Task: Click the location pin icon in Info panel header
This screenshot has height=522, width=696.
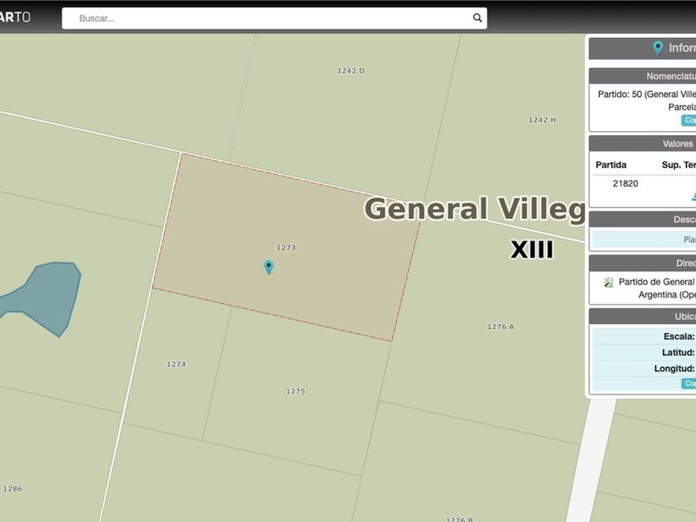Action: [658, 48]
